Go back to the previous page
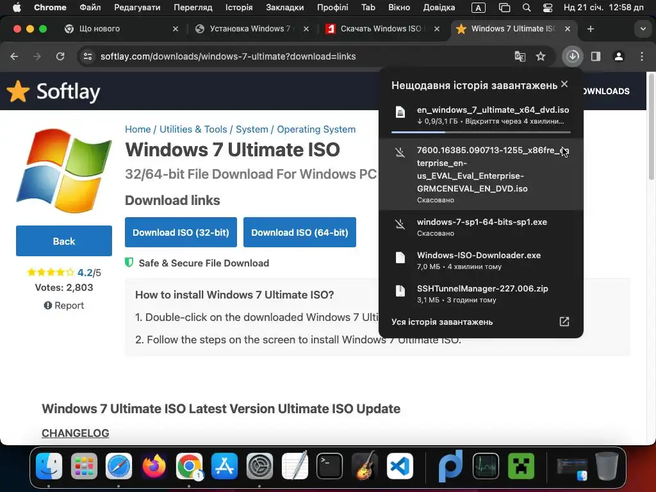The height and width of the screenshot is (492, 656). pyautogui.click(x=14, y=56)
